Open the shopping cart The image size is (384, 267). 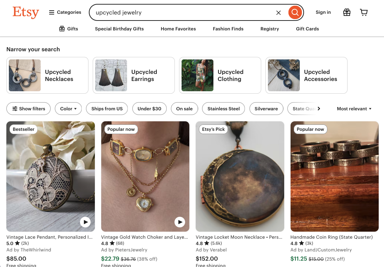coord(364,12)
